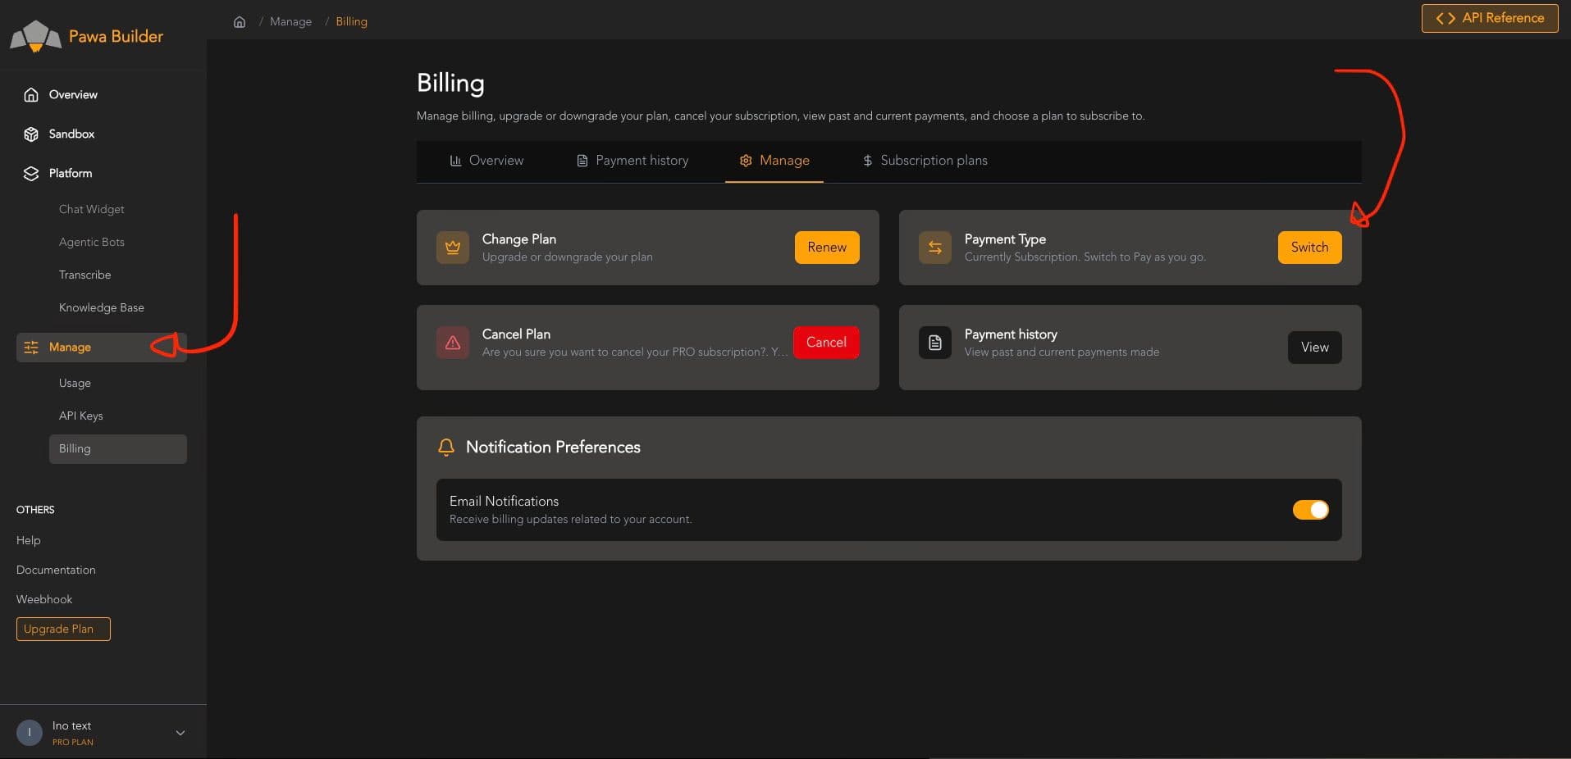Screen dimensions: 1571x759
Task: Click the code brackets icon in API Reference
Action: [x=1445, y=18]
